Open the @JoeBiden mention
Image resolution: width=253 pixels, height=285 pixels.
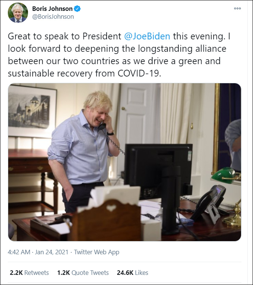[x=147, y=36]
